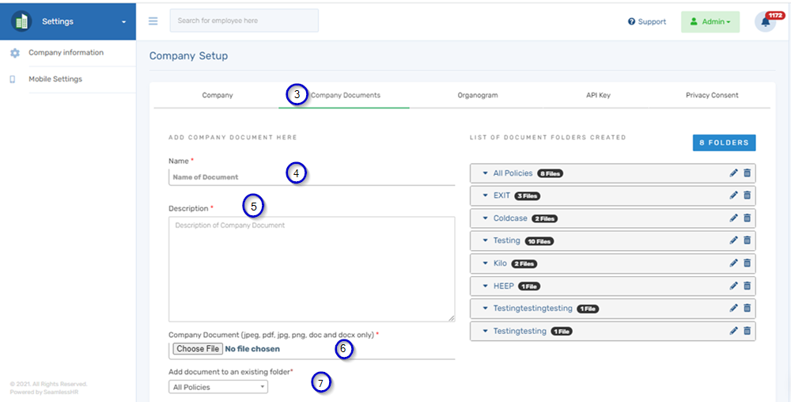Switch to the Organogram tab
The image size is (791, 402).
click(x=478, y=95)
